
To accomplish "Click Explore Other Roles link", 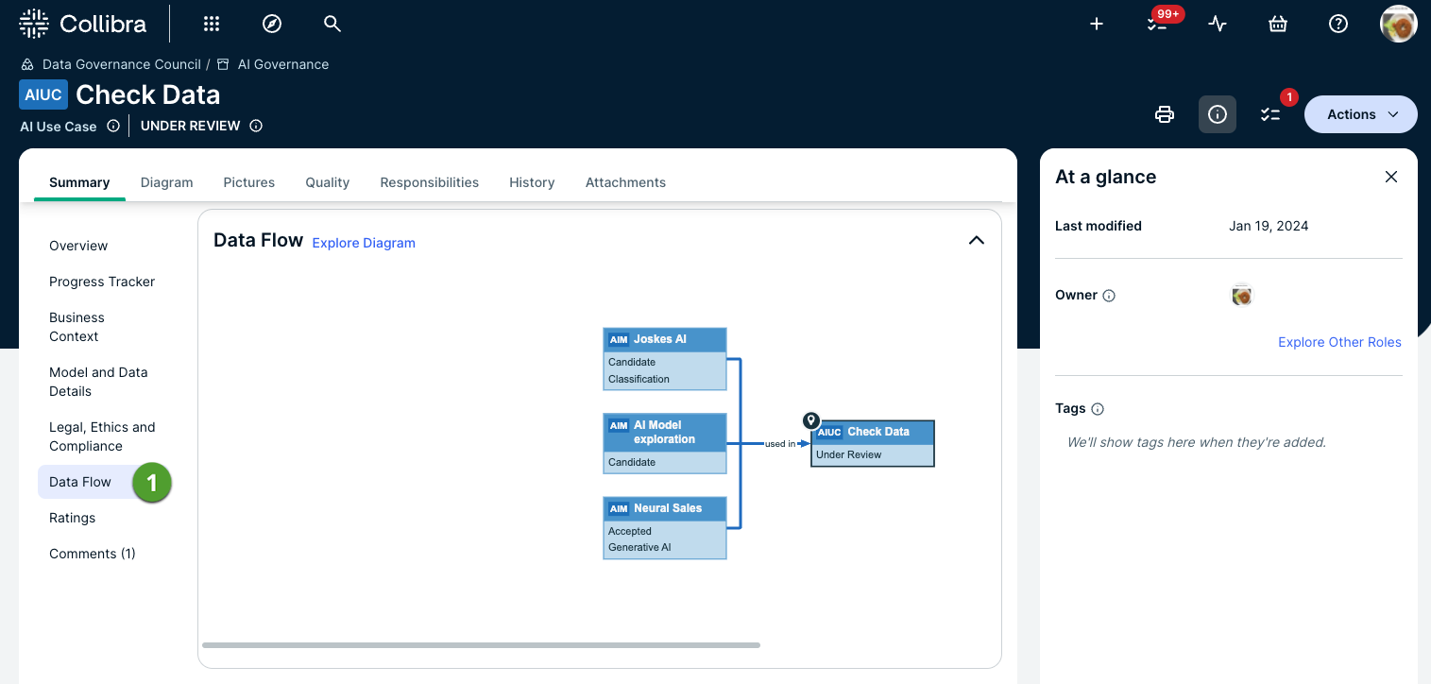I will pyautogui.click(x=1339, y=342).
